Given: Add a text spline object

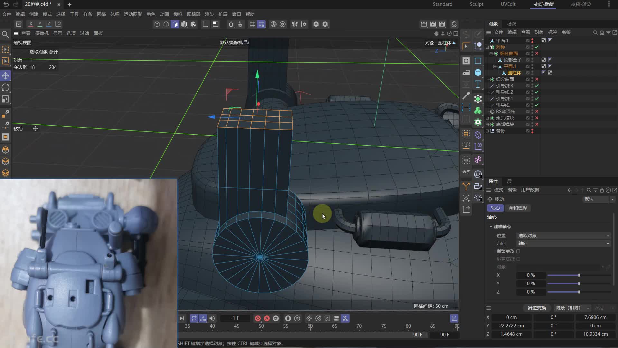Looking at the screenshot, I should click(478, 84).
